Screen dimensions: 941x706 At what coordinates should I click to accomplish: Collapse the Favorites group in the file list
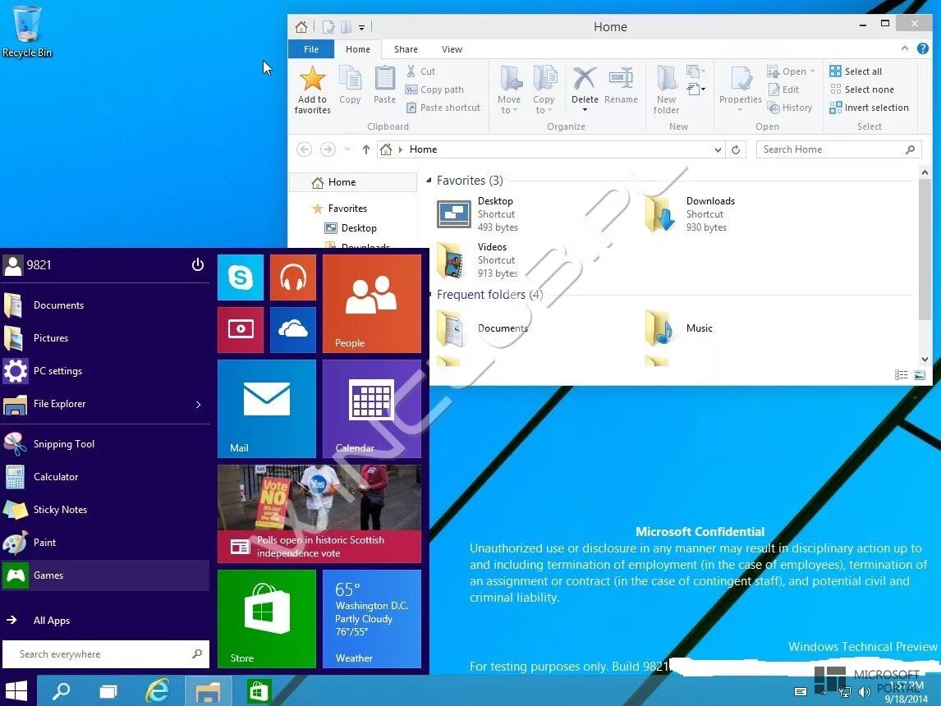pos(428,180)
